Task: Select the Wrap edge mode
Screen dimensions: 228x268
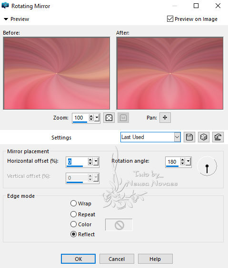Action: tap(73, 203)
